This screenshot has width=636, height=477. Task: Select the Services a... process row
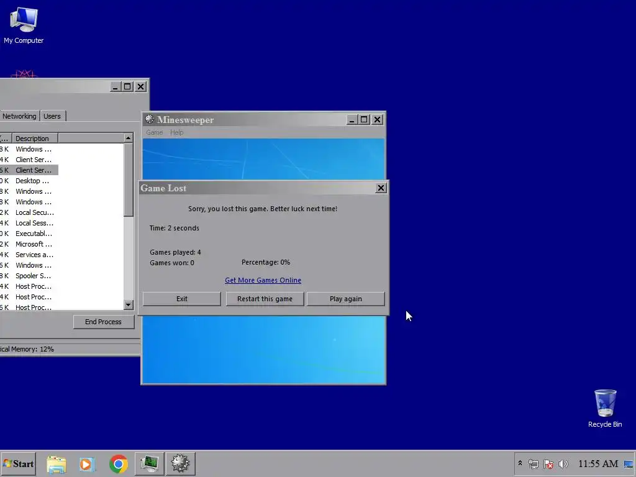pyautogui.click(x=29, y=254)
